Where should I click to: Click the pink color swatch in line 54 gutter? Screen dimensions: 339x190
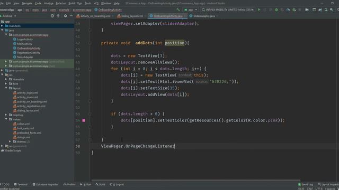[84, 120]
